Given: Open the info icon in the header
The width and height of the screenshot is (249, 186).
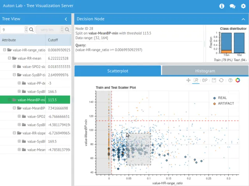Looking at the screenshot, I should (222, 6).
